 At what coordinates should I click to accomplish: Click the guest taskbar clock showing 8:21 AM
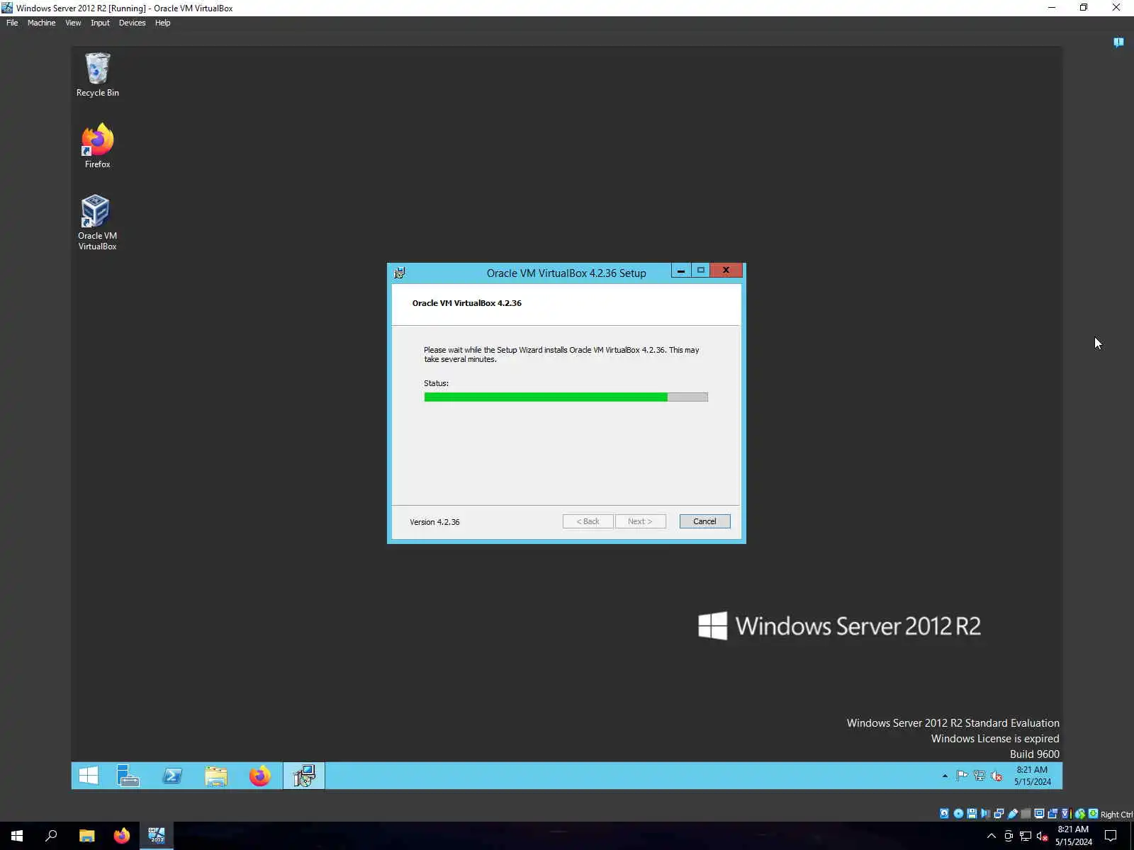click(x=1032, y=776)
